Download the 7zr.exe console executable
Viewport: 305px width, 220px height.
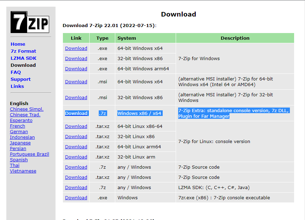[x=76, y=198]
